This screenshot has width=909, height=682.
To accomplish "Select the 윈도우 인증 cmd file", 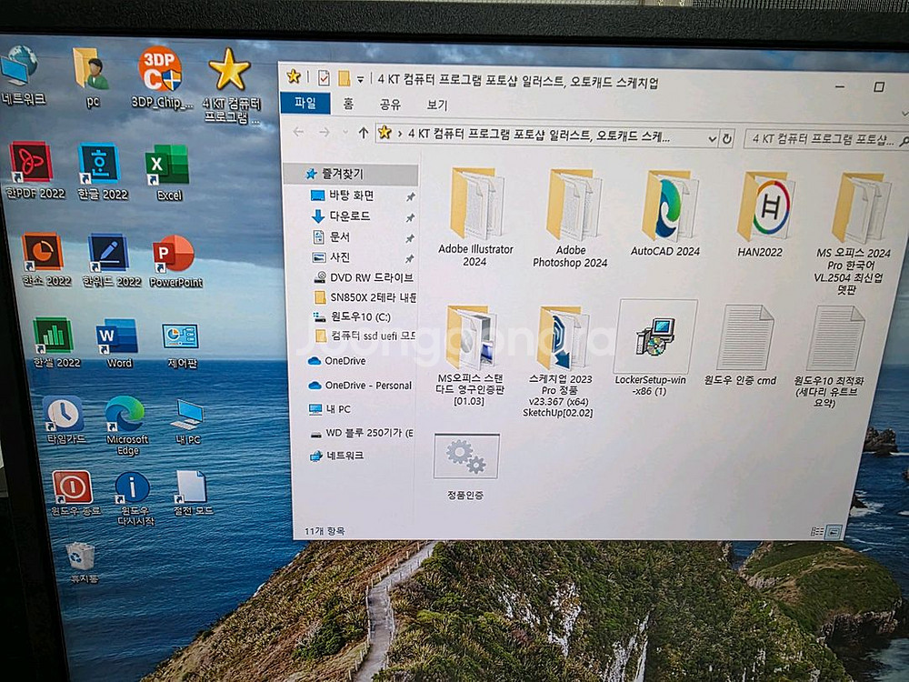I will (x=742, y=346).
